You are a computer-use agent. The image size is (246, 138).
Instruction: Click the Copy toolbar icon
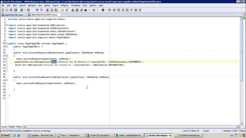coord(52,10)
